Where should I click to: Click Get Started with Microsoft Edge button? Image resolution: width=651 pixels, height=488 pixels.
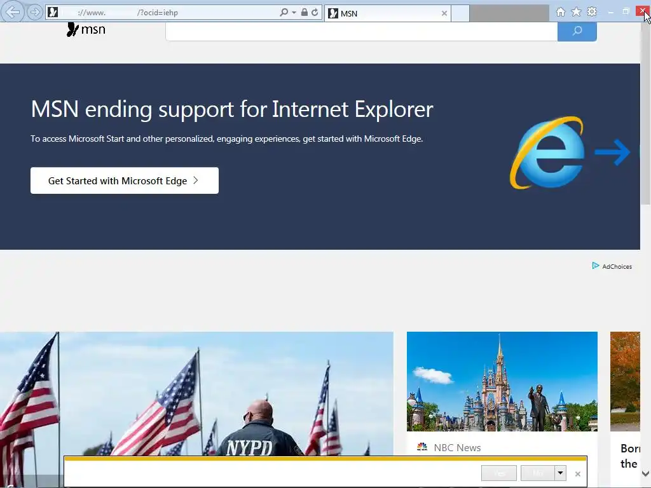point(125,180)
